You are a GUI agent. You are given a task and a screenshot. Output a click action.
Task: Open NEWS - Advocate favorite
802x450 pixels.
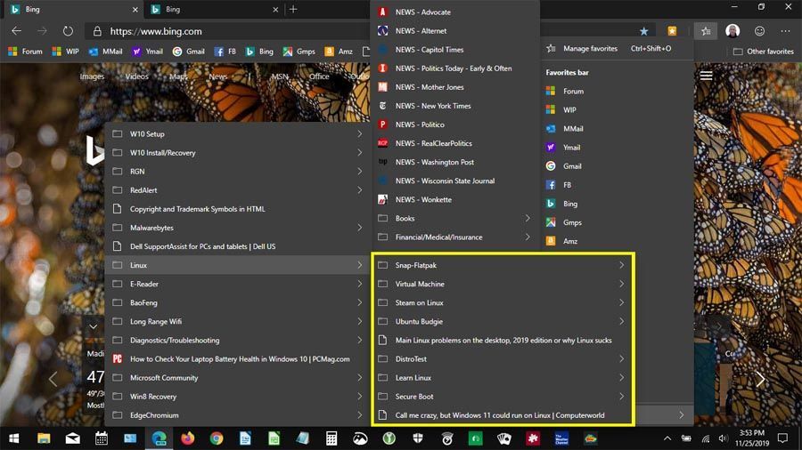coord(455,12)
